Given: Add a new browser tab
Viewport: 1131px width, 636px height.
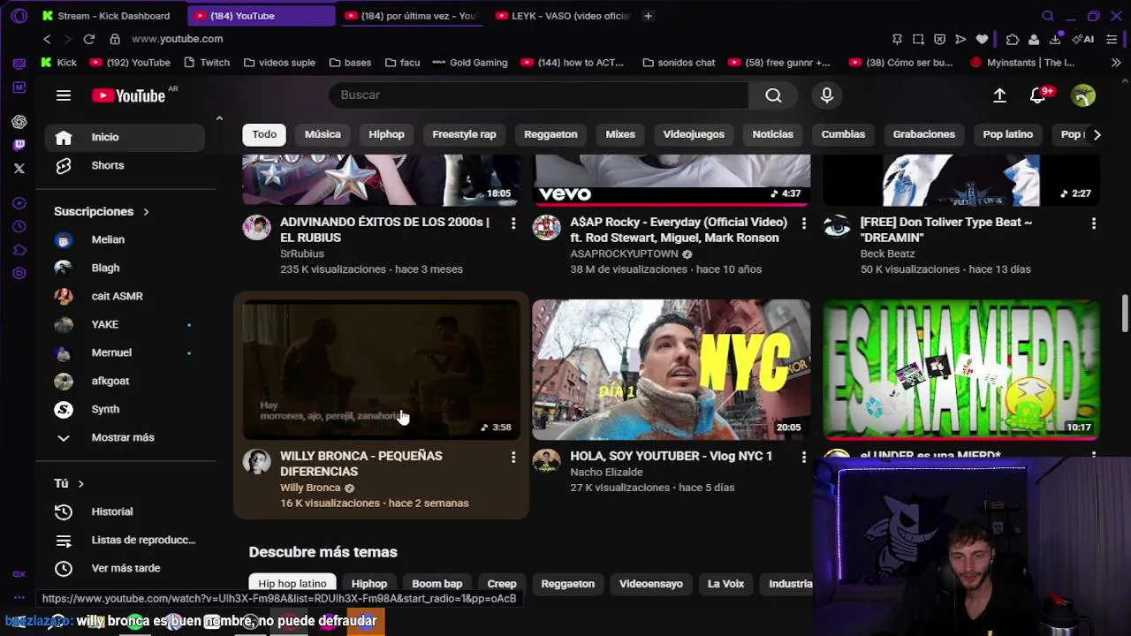Looking at the screenshot, I should point(648,16).
